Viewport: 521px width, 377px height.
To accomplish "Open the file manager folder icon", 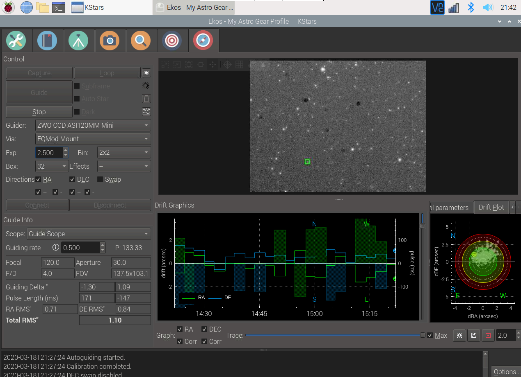I will [x=43, y=7].
